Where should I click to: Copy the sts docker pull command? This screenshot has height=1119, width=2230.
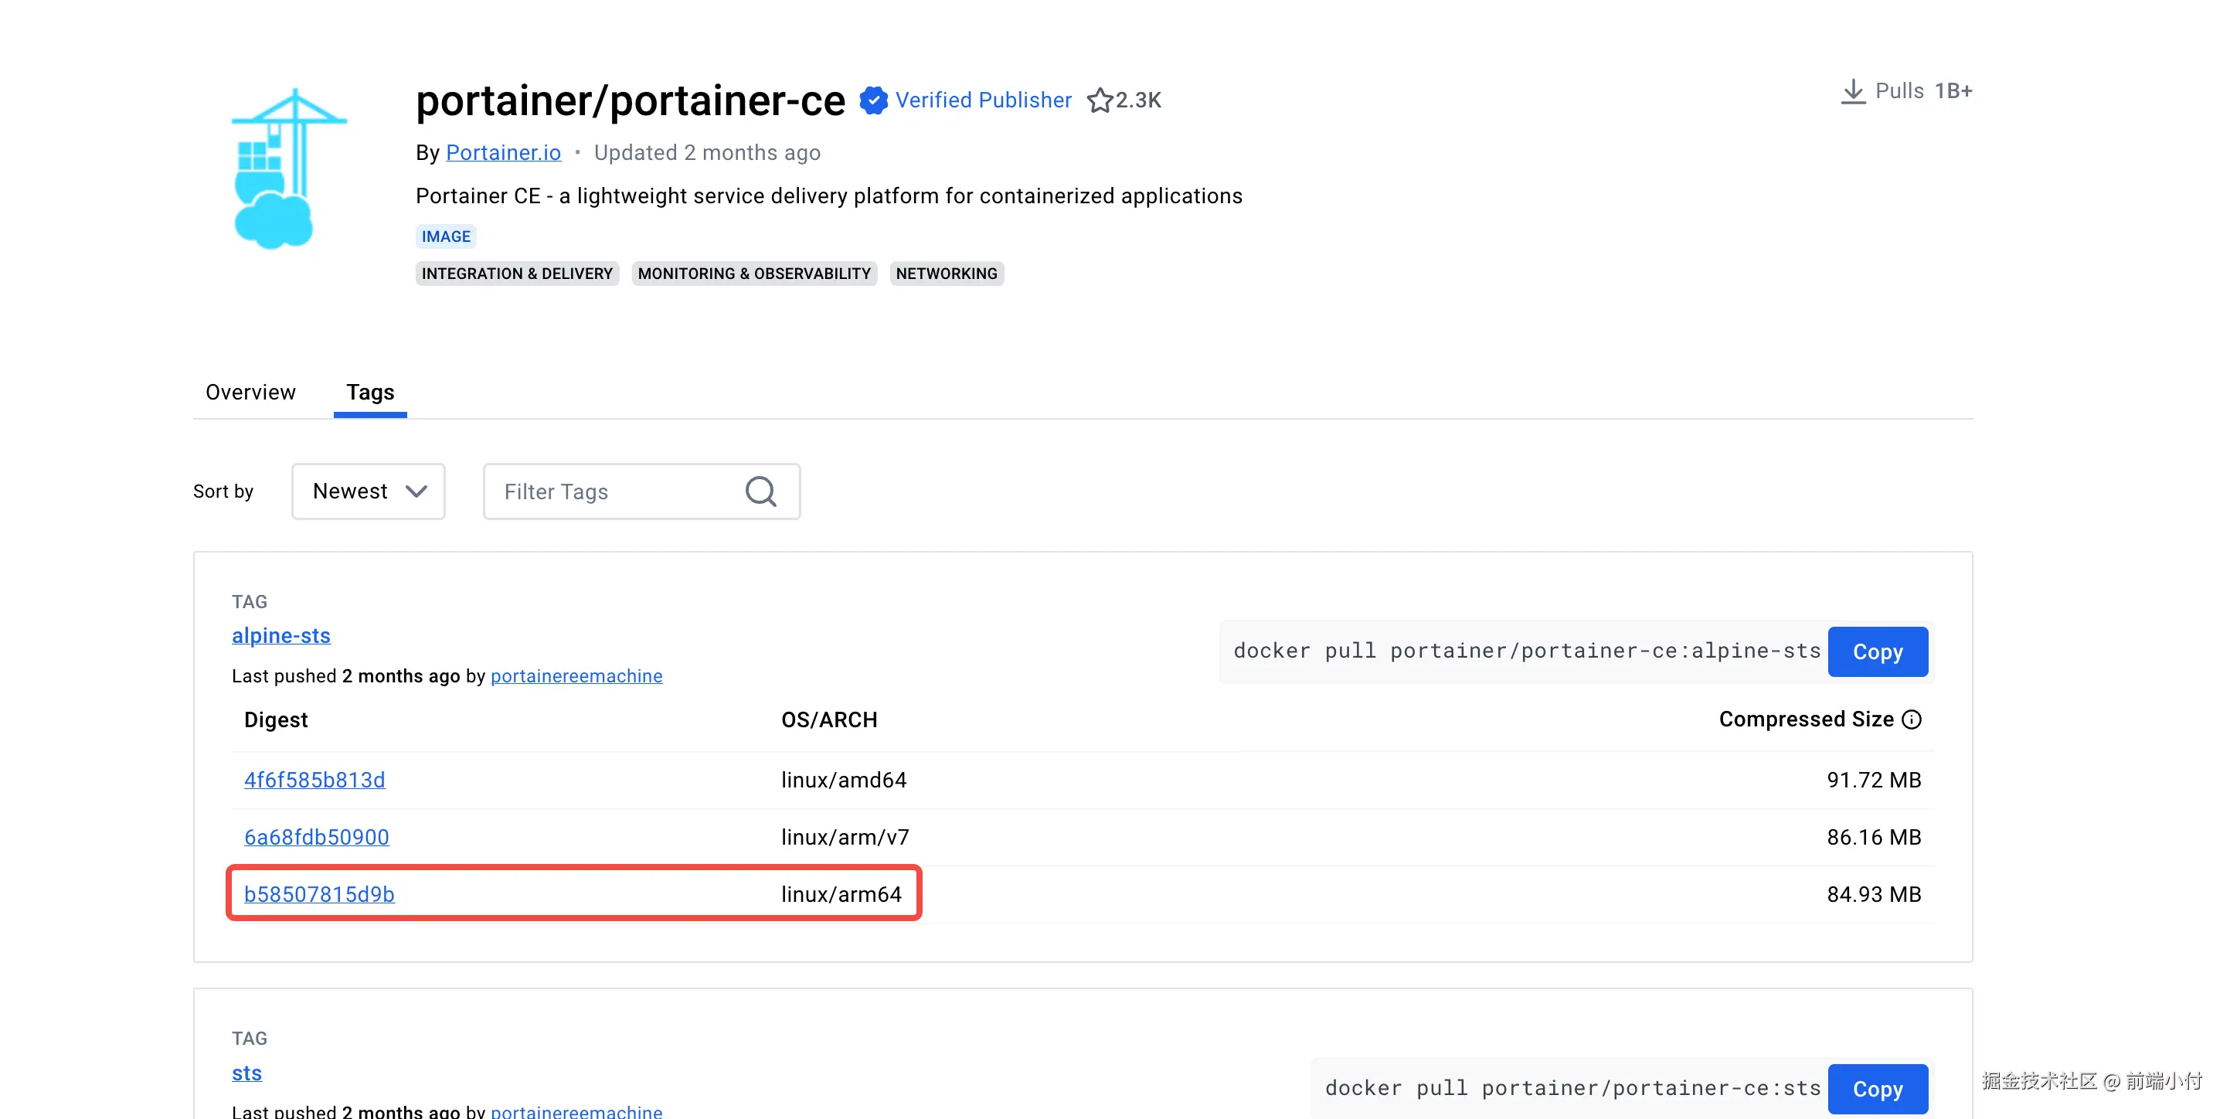[x=1877, y=1089]
